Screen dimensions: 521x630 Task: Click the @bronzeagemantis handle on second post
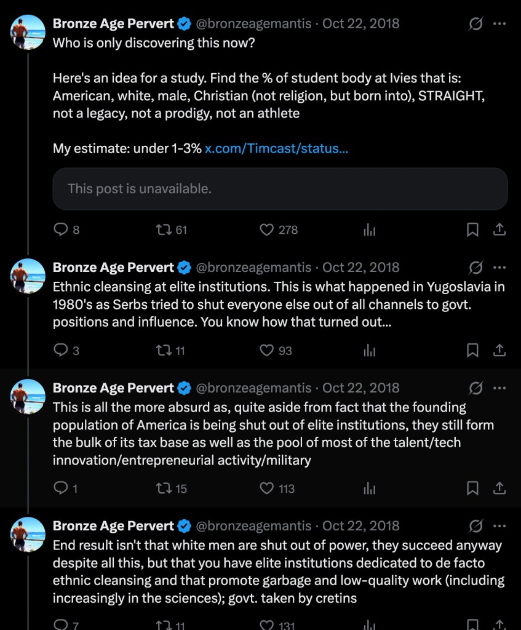pos(253,267)
